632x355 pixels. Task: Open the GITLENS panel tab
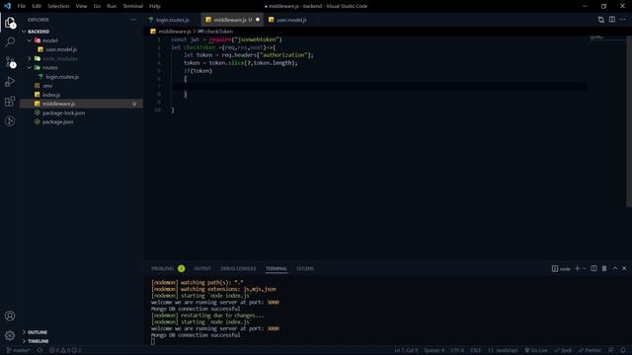(x=305, y=268)
